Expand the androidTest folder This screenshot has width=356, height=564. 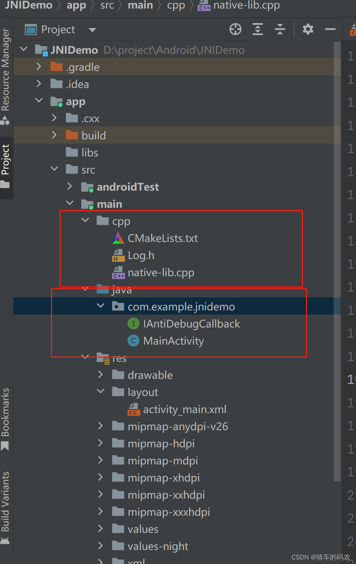pos(70,186)
